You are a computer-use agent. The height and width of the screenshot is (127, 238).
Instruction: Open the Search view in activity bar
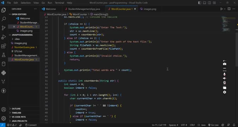point(4,19)
